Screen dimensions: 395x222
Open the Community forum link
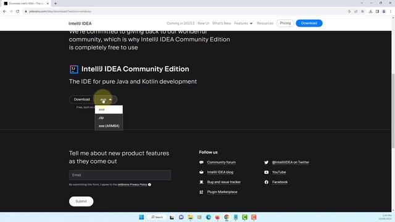coord(222,162)
